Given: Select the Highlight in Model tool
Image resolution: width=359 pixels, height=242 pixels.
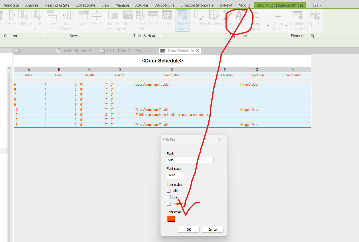Looking at the screenshot, I should (x=298, y=20).
